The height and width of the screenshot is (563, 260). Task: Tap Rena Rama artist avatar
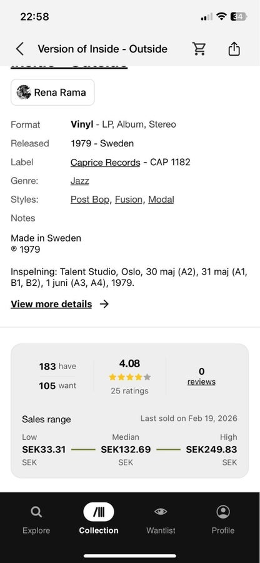tap(24, 93)
